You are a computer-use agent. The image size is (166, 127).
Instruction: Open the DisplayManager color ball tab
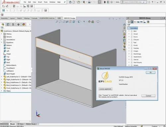24,24
